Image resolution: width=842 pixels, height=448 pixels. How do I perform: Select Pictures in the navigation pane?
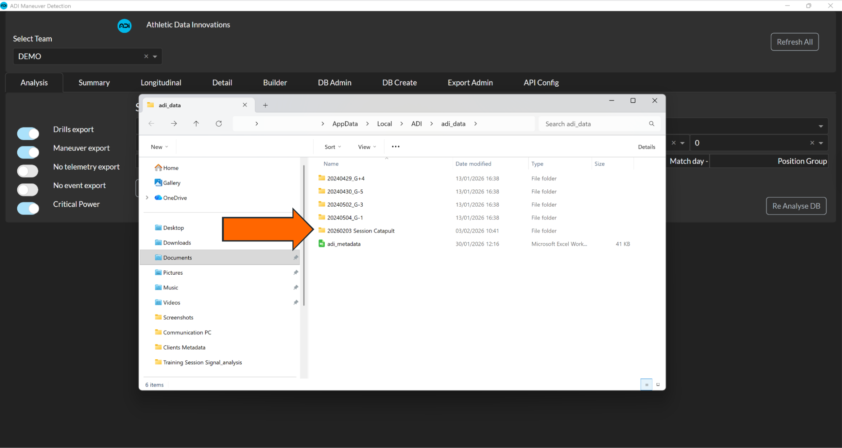(x=168, y=273)
